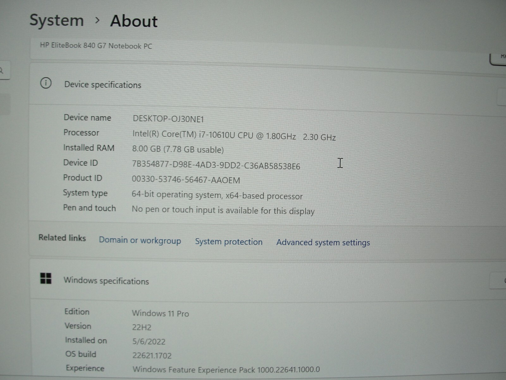Select the No pen or touch input text

(x=223, y=210)
